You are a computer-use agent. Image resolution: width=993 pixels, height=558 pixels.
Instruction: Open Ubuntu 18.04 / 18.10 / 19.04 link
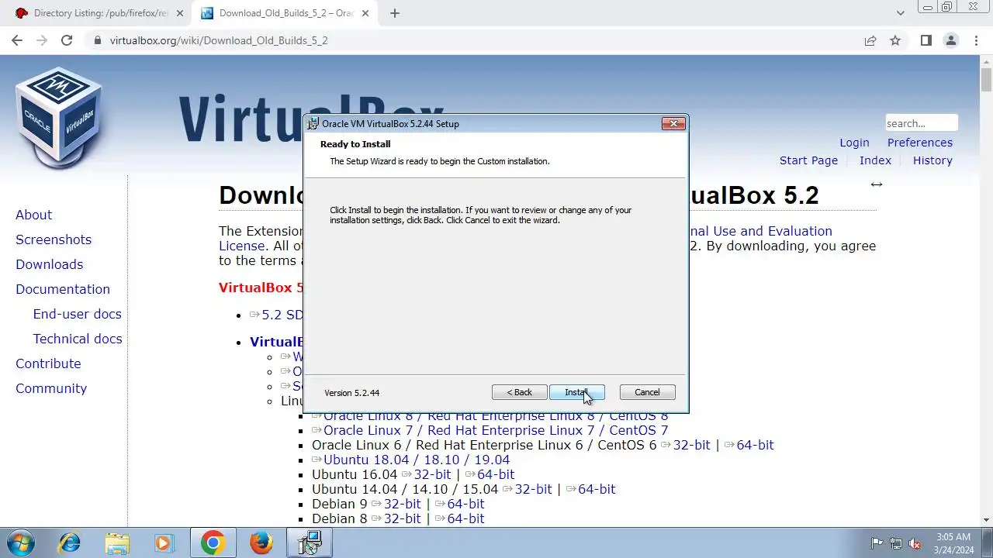click(417, 460)
